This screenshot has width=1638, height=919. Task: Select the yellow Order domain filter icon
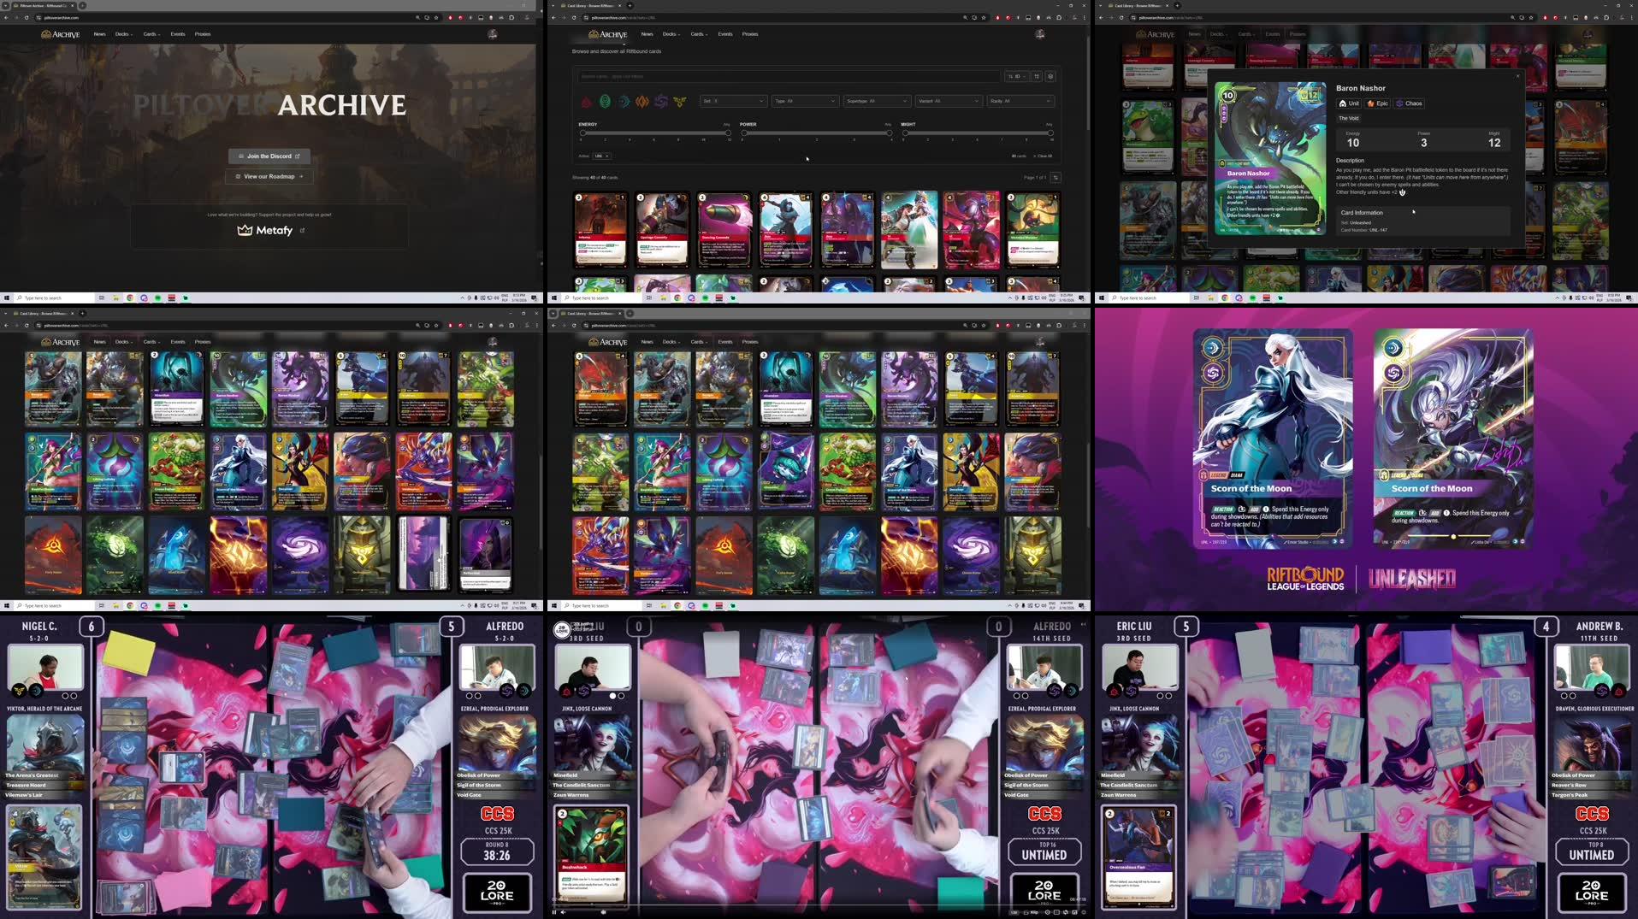(x=679, y=102)
